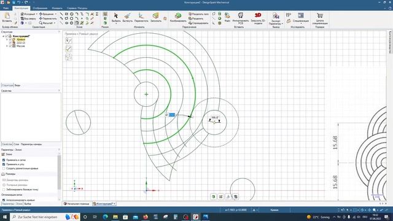Click the shopping cart quote icon
The width and height of the screenshot is (393, 221).
click(x=320, y=16)
